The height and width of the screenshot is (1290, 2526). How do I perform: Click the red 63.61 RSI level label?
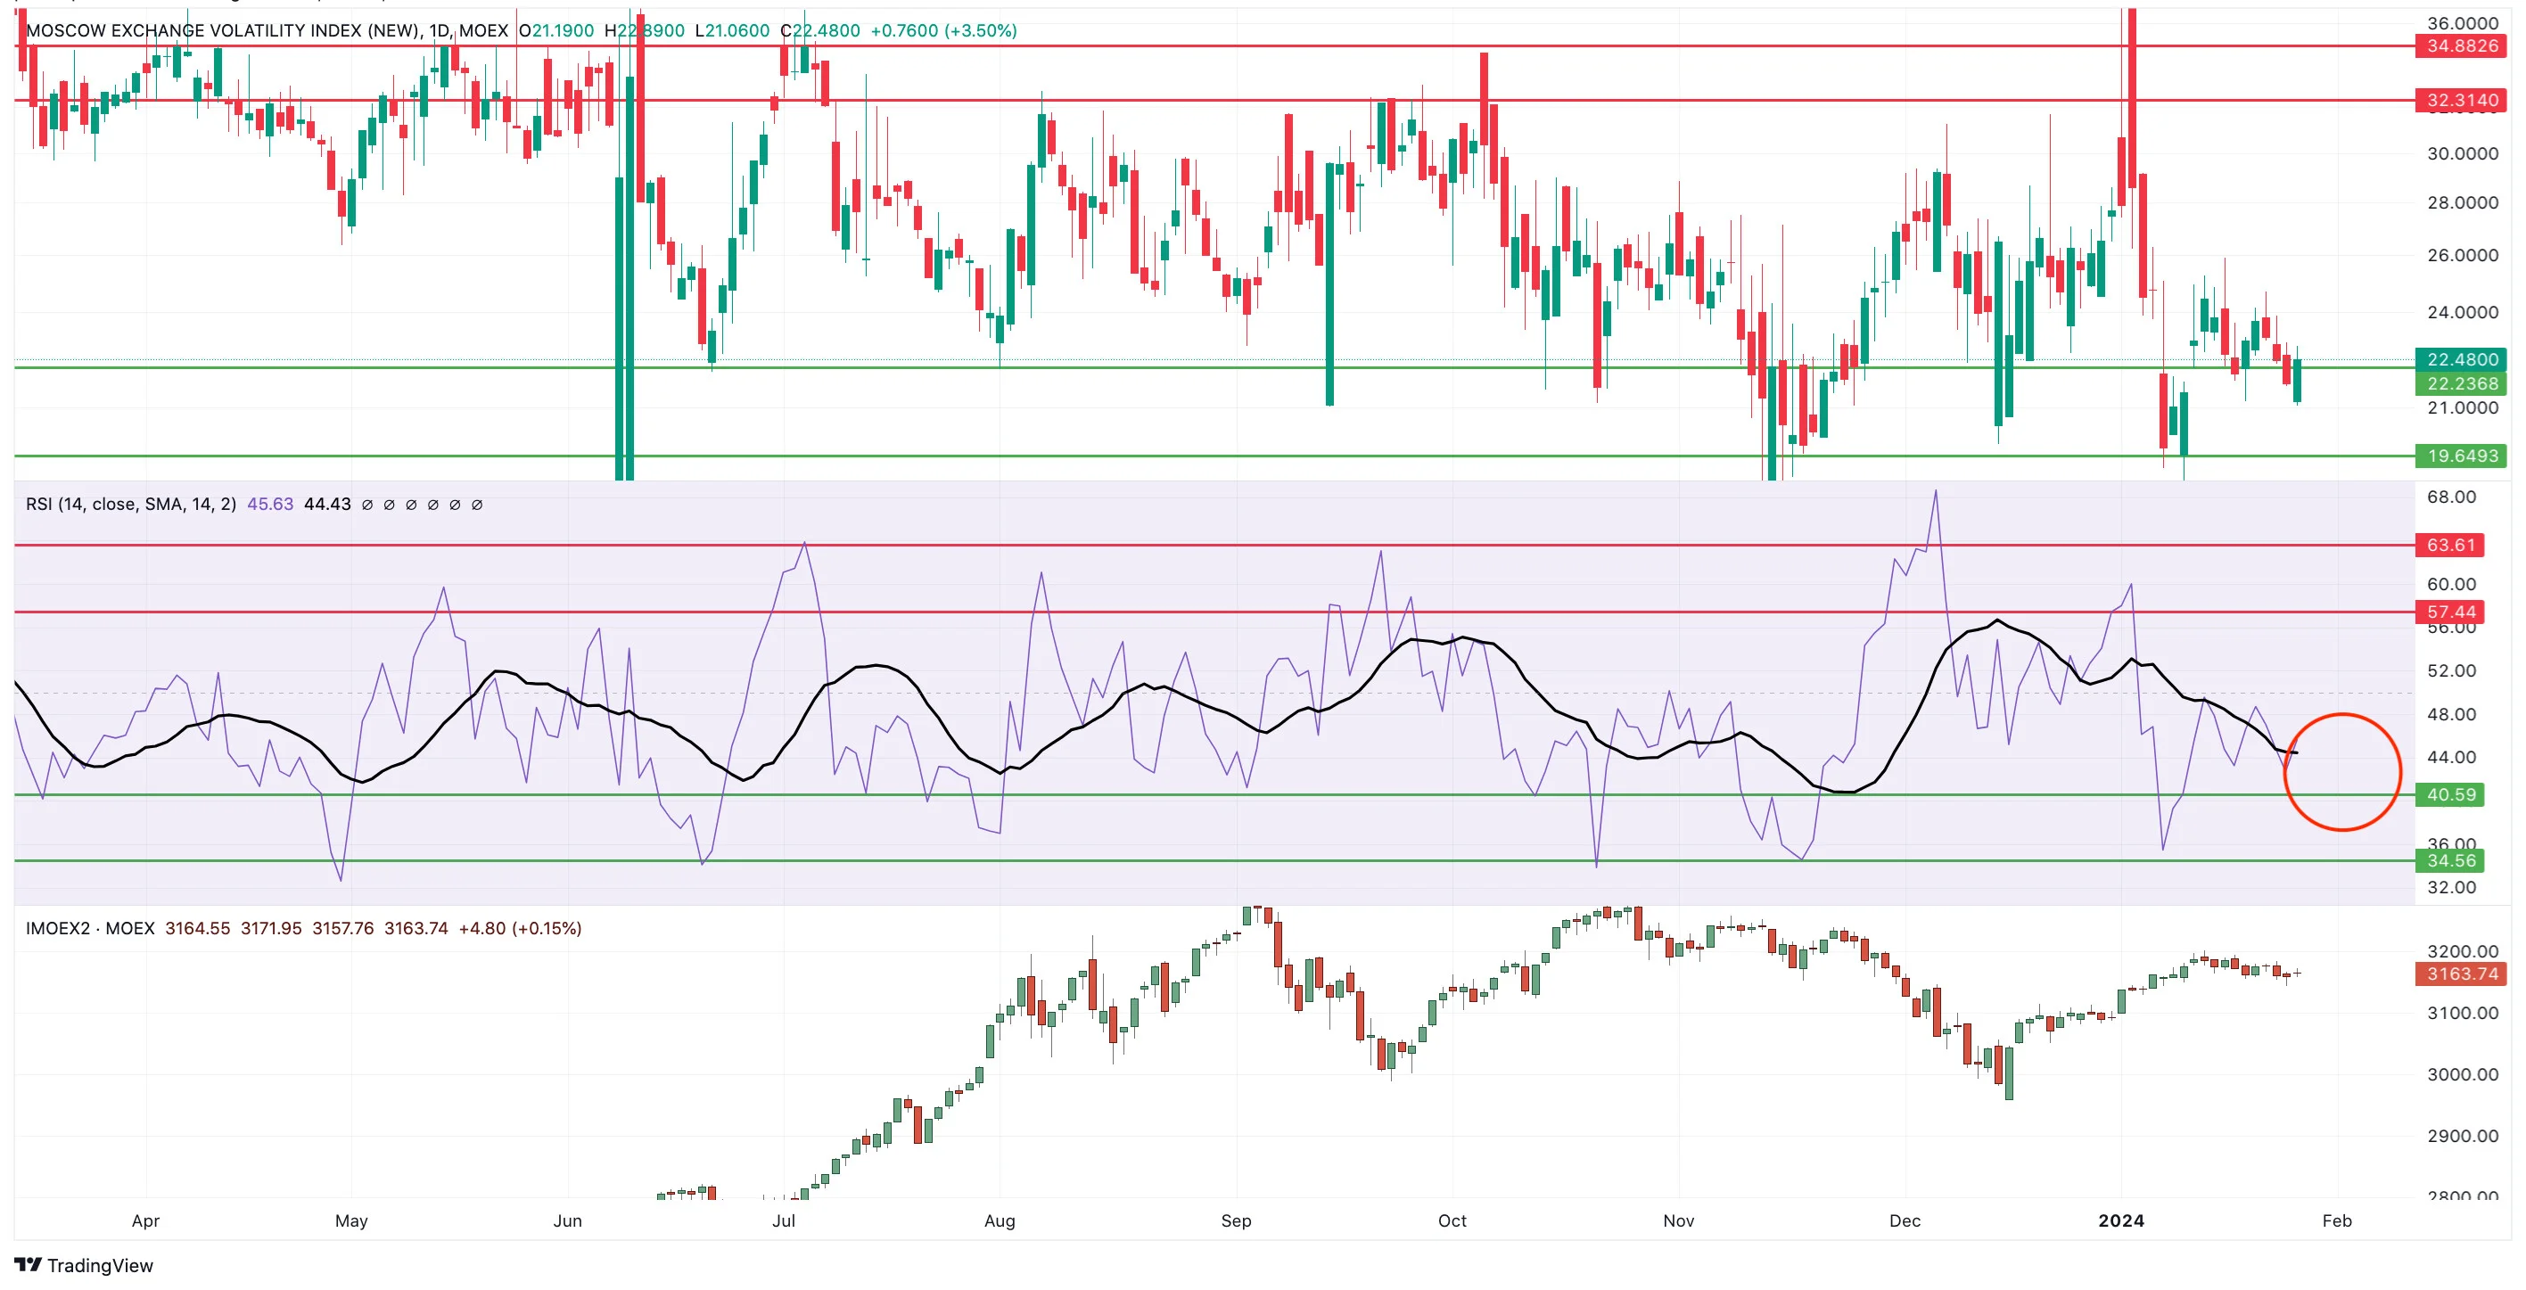pos(2449,545)
